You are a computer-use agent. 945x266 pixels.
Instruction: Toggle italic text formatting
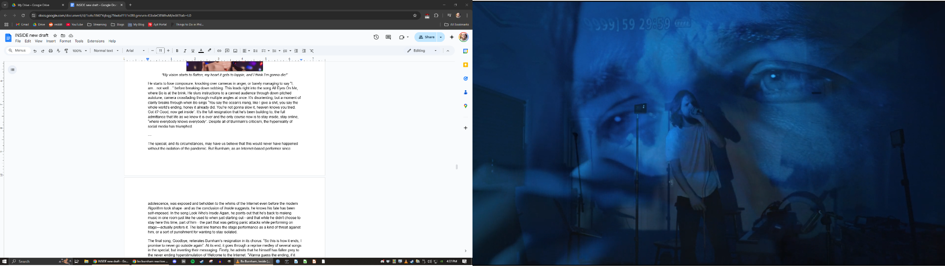[185, 51]
